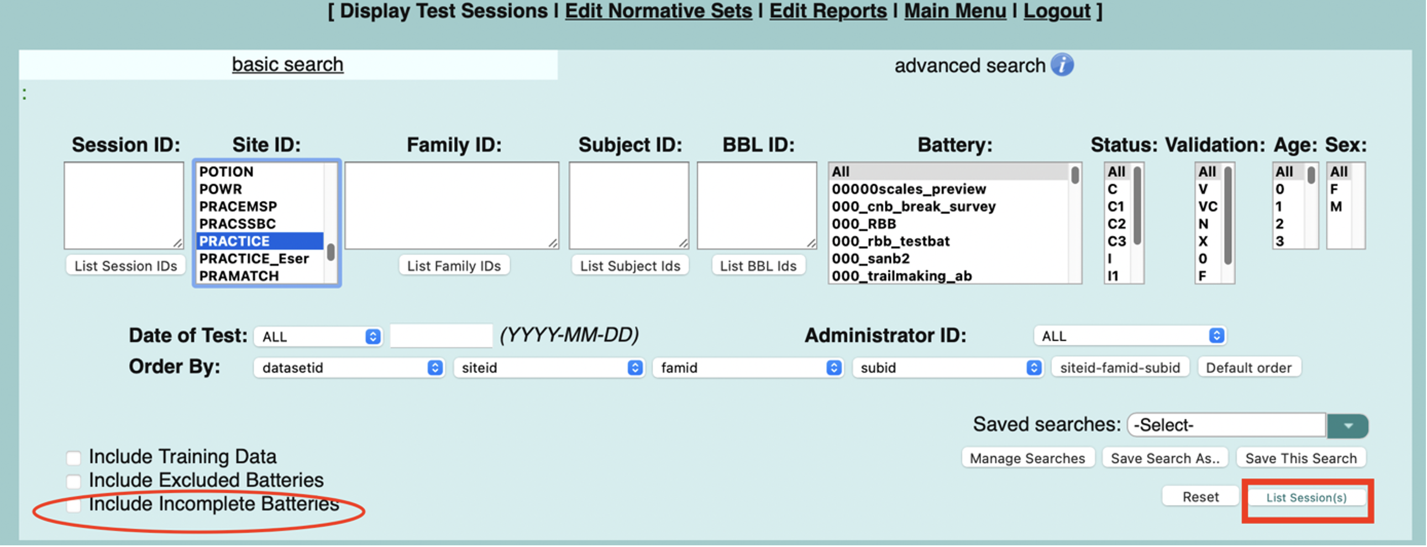
Task: Select N in the Validation list
Action: (1209, 224)
